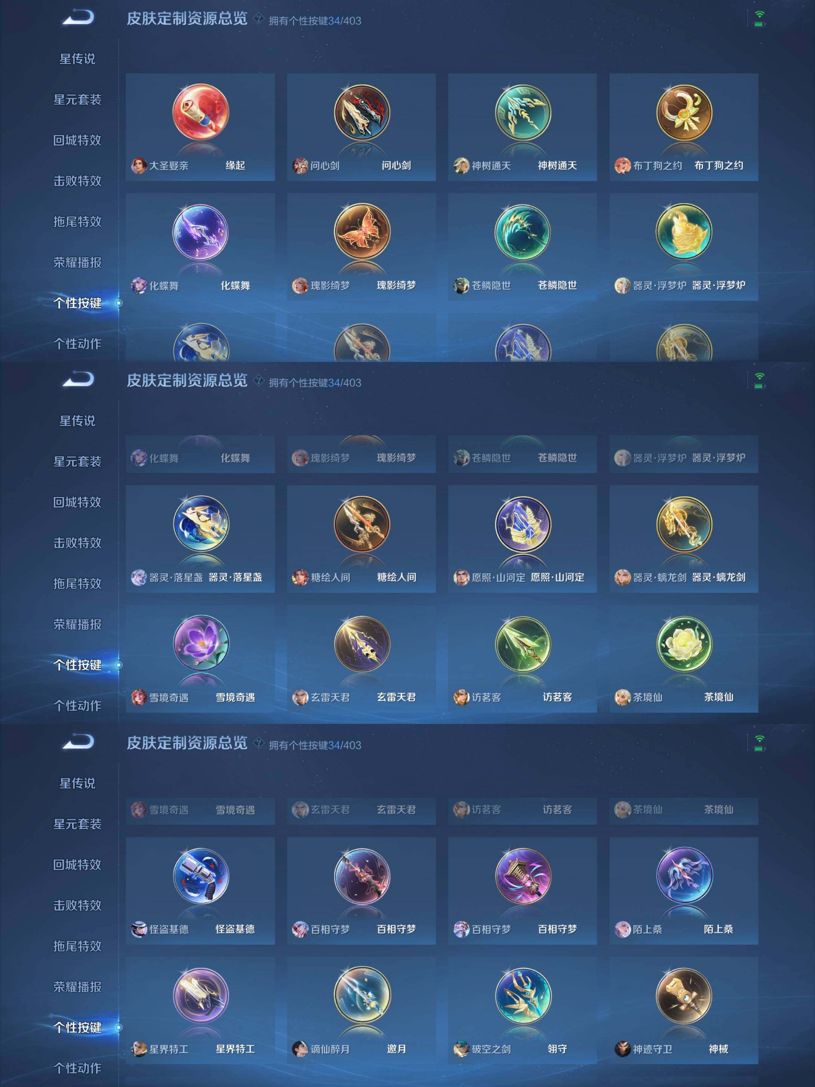815x1087 pixels.
Task: Click the back arrow in top screenshot
Action: pos(78,18)
